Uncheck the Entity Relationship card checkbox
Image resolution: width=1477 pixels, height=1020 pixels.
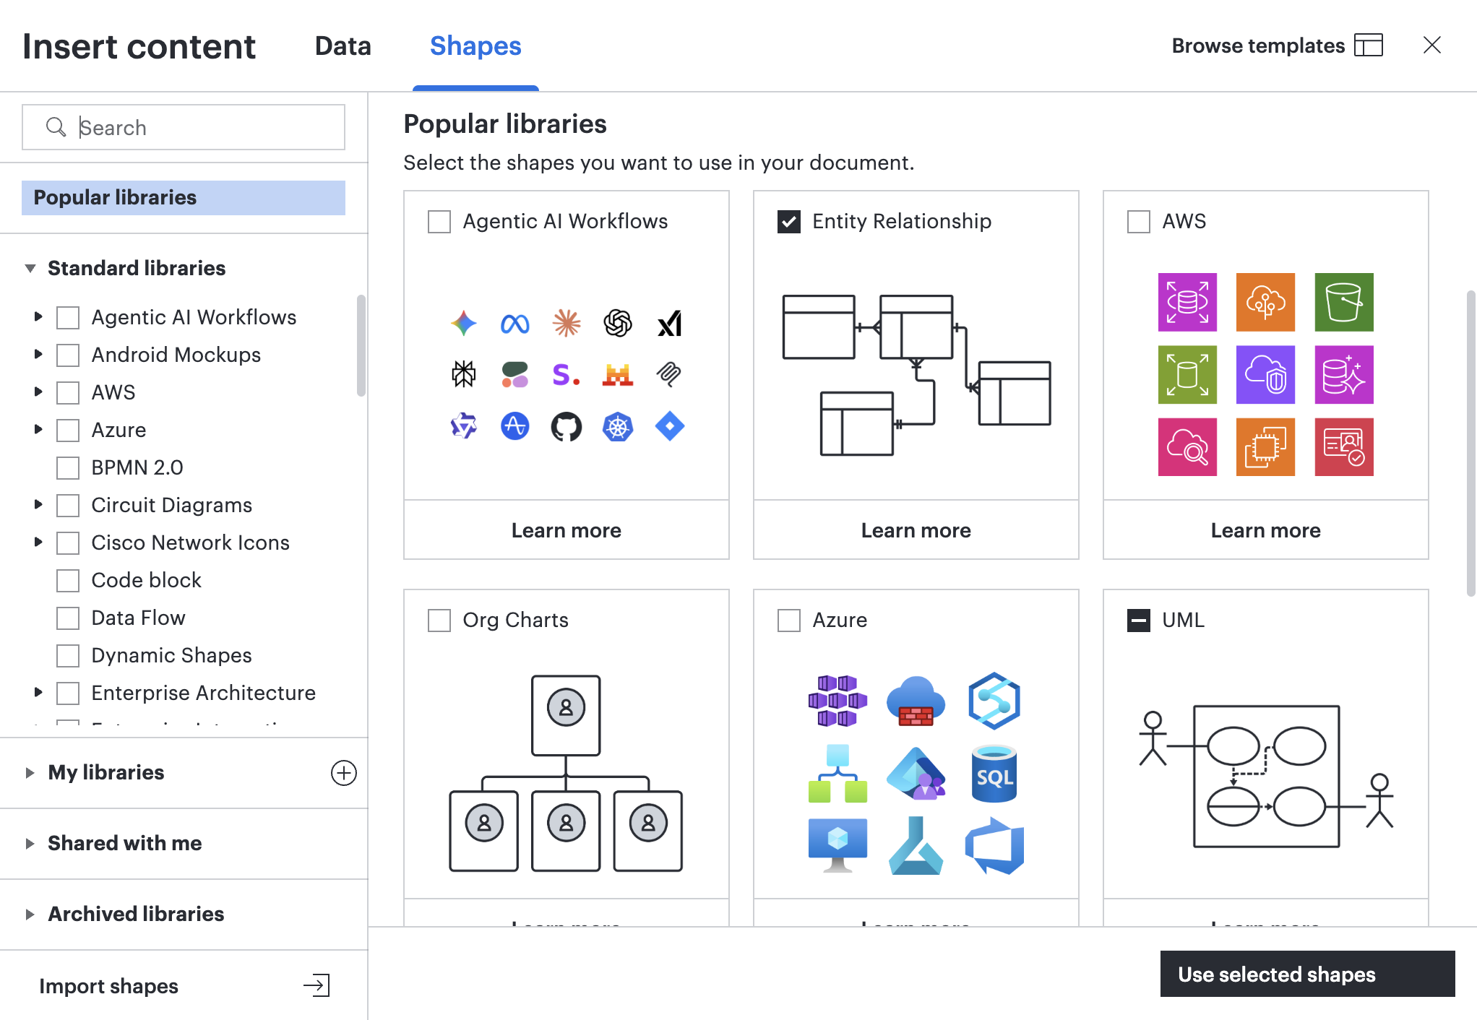coord(789,222)
